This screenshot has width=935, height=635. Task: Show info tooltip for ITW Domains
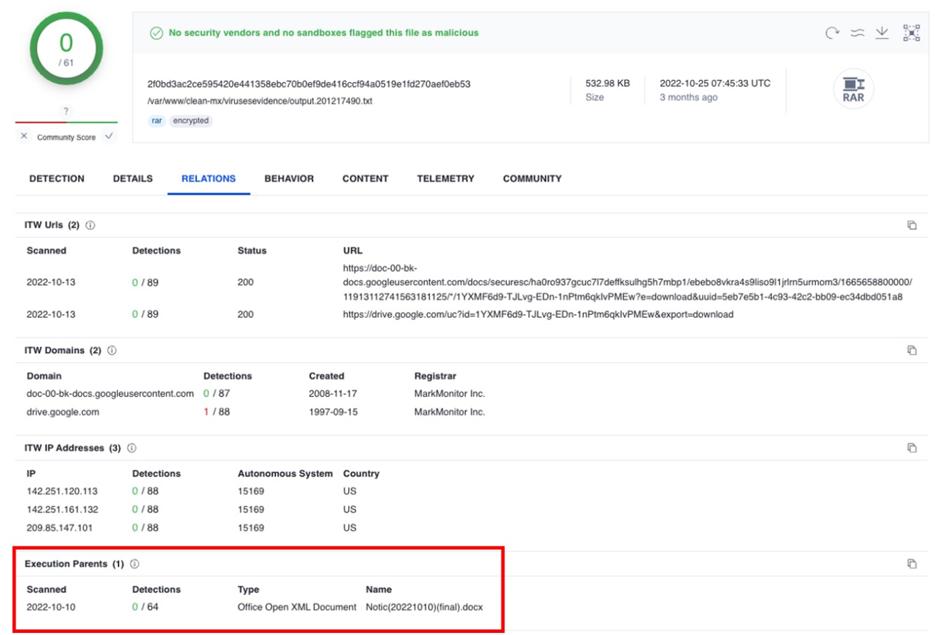[112, 350]
